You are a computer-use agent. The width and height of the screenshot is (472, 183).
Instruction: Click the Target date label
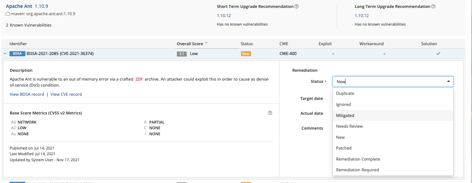(312, 99)
